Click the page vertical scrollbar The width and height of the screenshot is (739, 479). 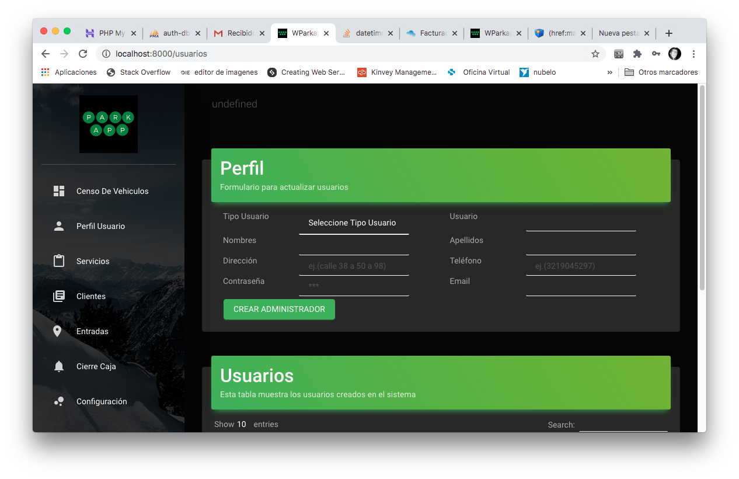click(702, 187)
